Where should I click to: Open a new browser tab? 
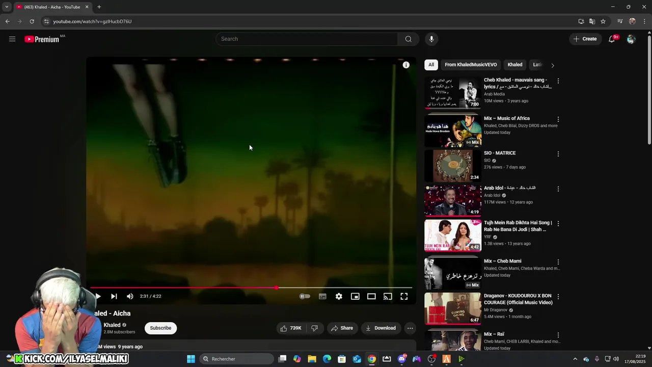point(99,7)
